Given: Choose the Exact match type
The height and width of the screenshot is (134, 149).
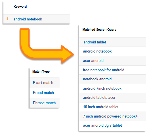Looking at the screenshot, I should (43, 83).
